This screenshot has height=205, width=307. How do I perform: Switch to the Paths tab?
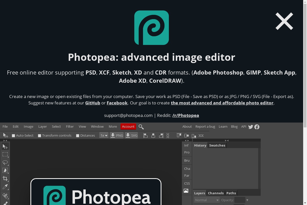point(231,193)
